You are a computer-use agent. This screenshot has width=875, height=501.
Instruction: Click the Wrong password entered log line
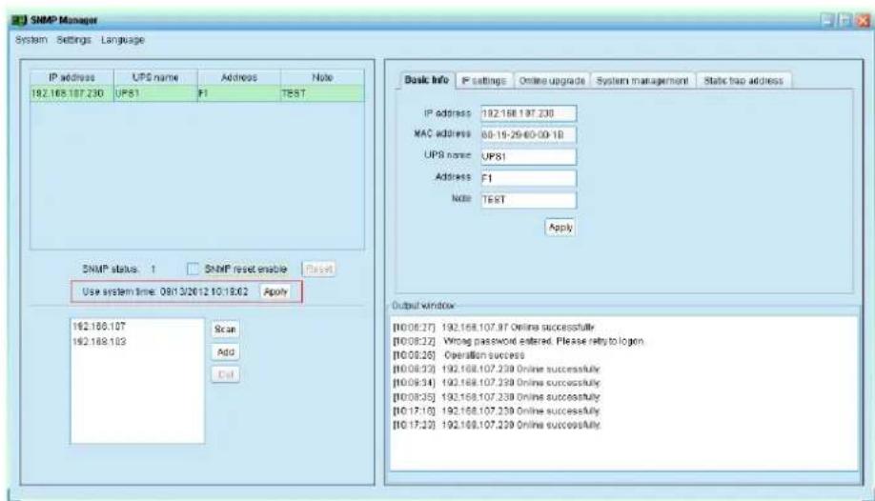click(x=519, y=341)
